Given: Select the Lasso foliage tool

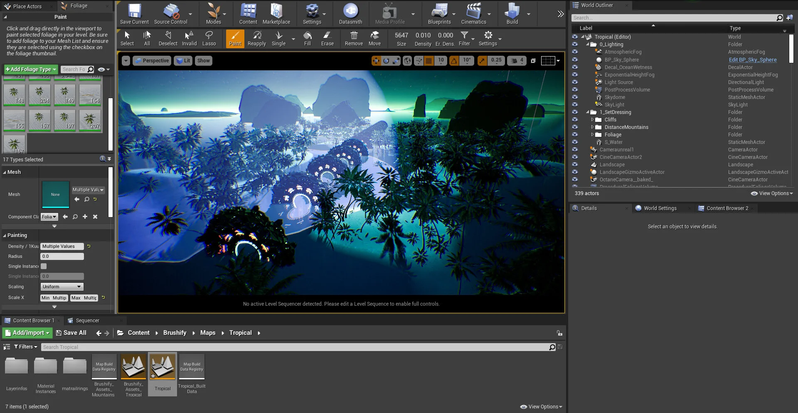Looking at the screenshot, I should click(209, 38).
